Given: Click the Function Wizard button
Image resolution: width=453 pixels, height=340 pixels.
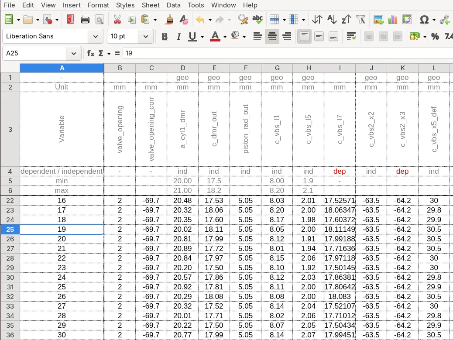Looking at the screenshot, I should point(90,53).
